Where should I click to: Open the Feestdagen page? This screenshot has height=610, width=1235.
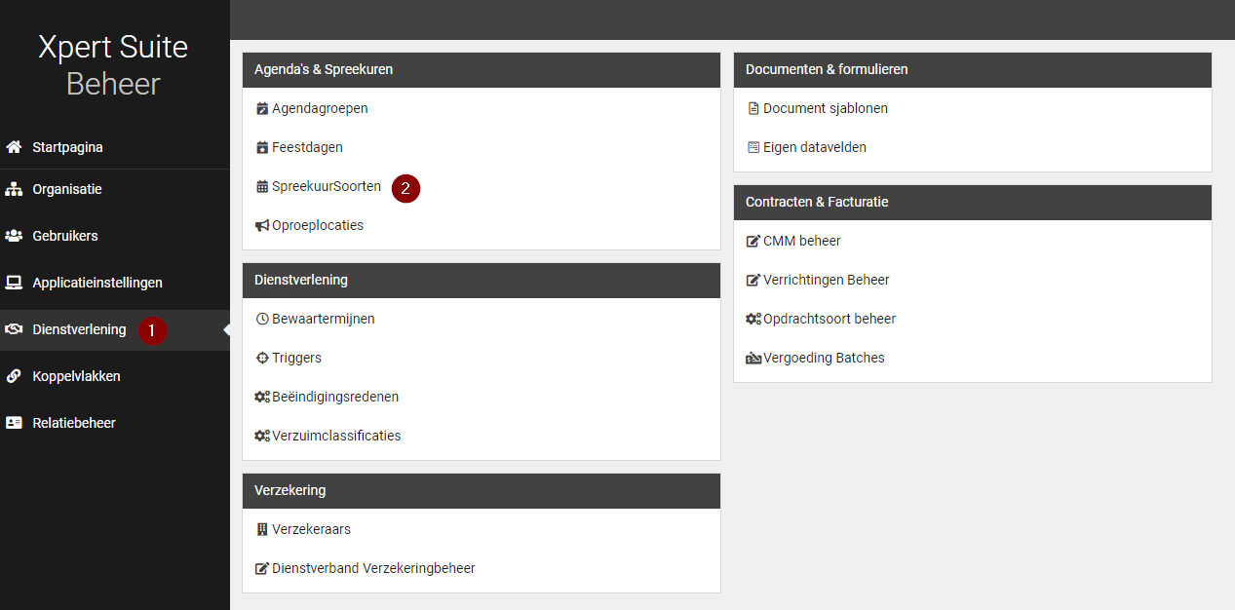tap(307, 147)
